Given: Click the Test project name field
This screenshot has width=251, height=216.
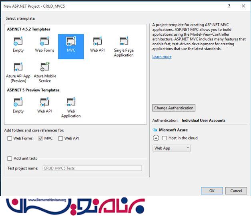Looking at the screenshot, I should (92, 168).
